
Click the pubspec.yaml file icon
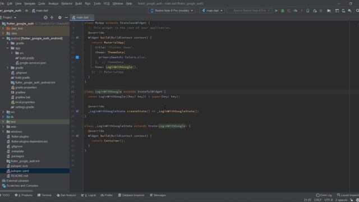8,171
